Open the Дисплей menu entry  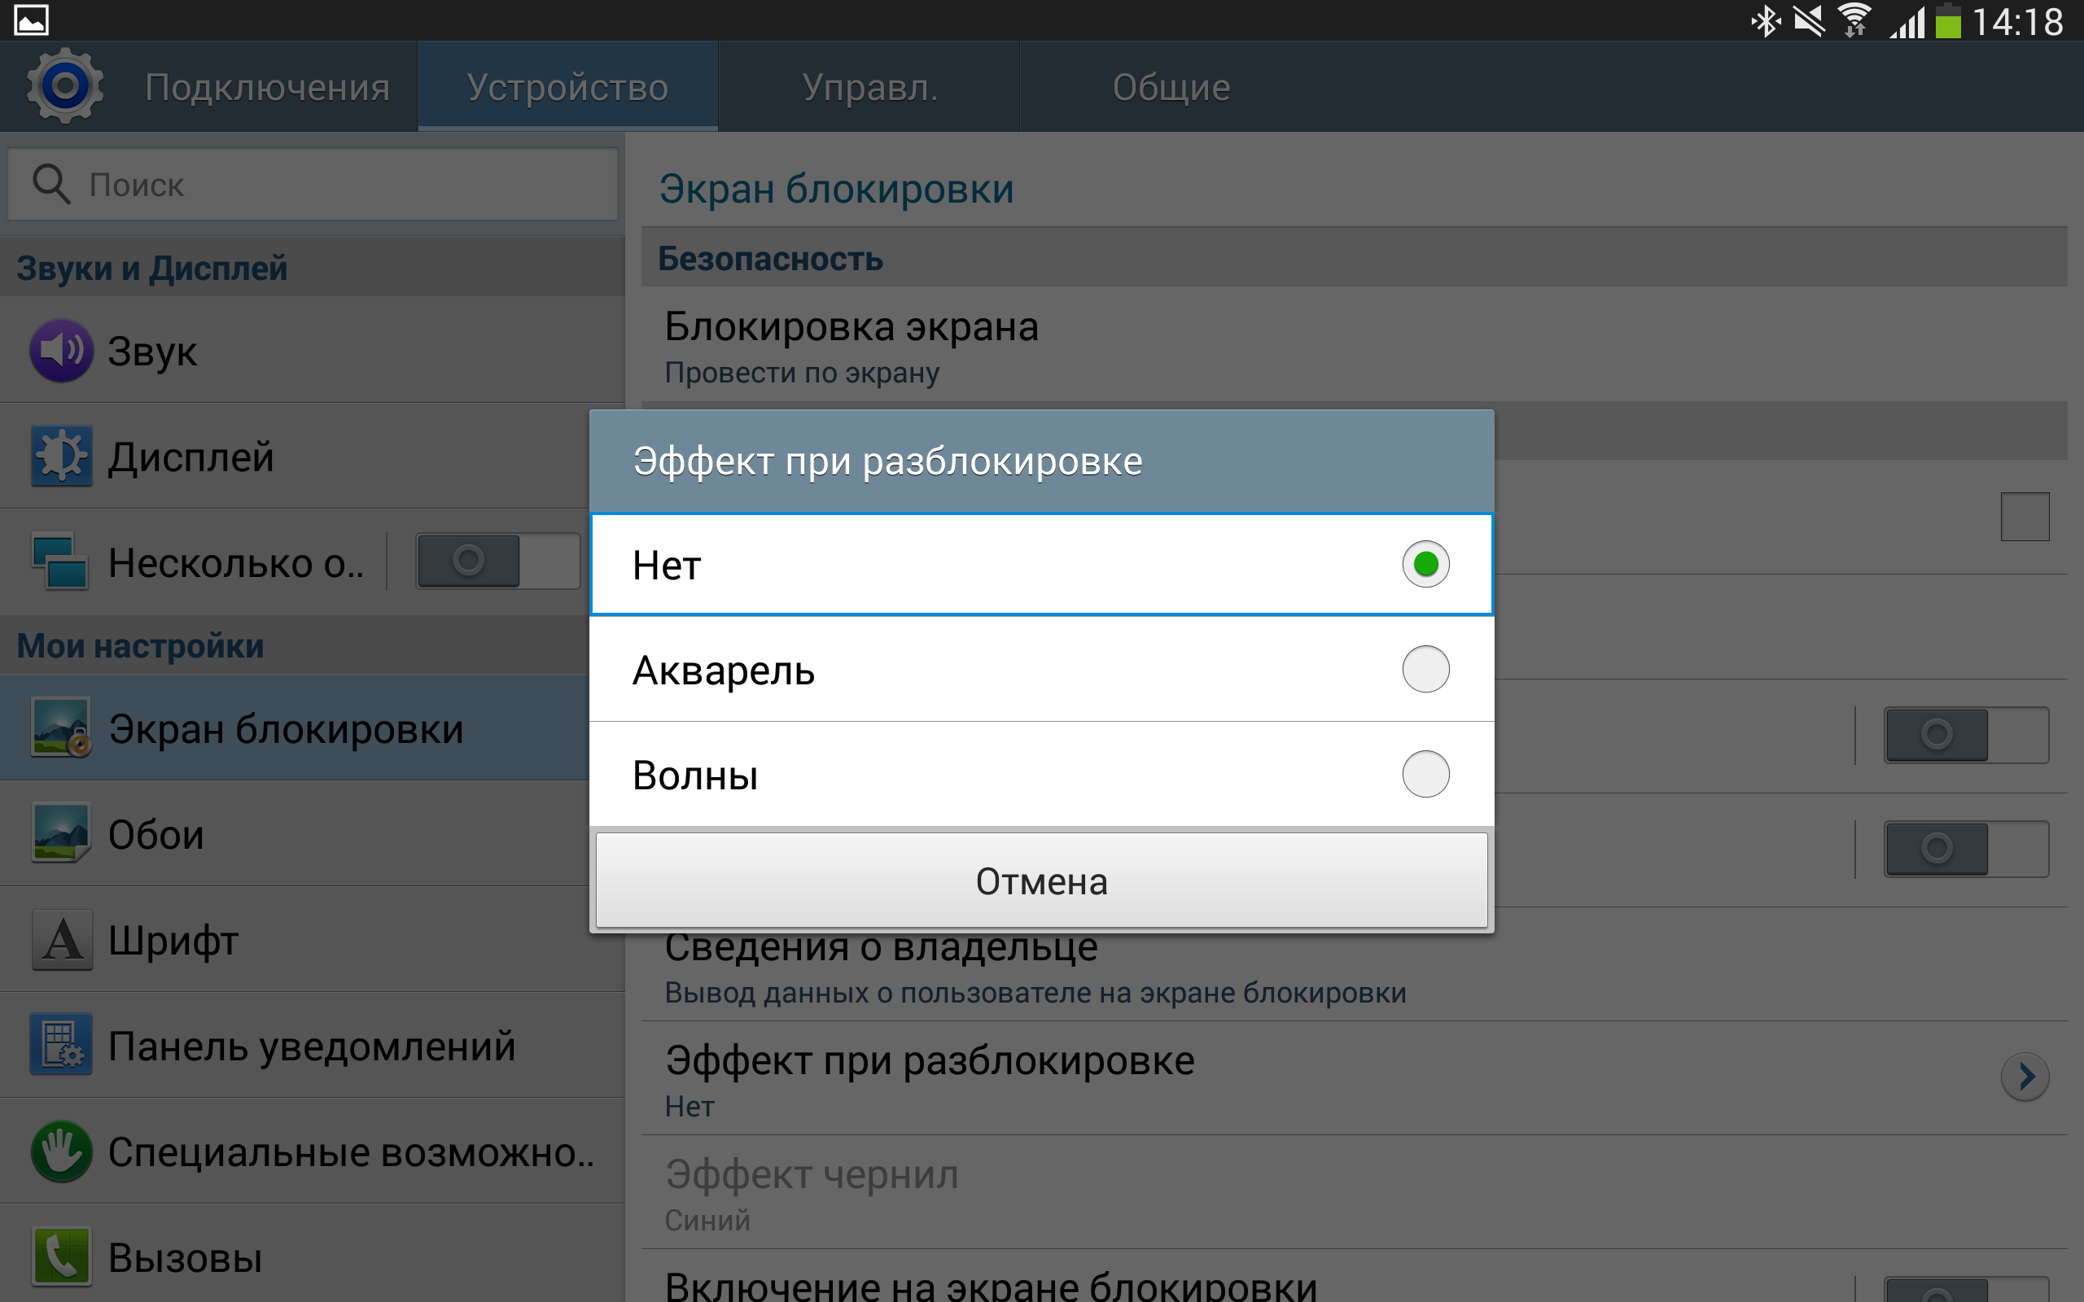point(312,456)
